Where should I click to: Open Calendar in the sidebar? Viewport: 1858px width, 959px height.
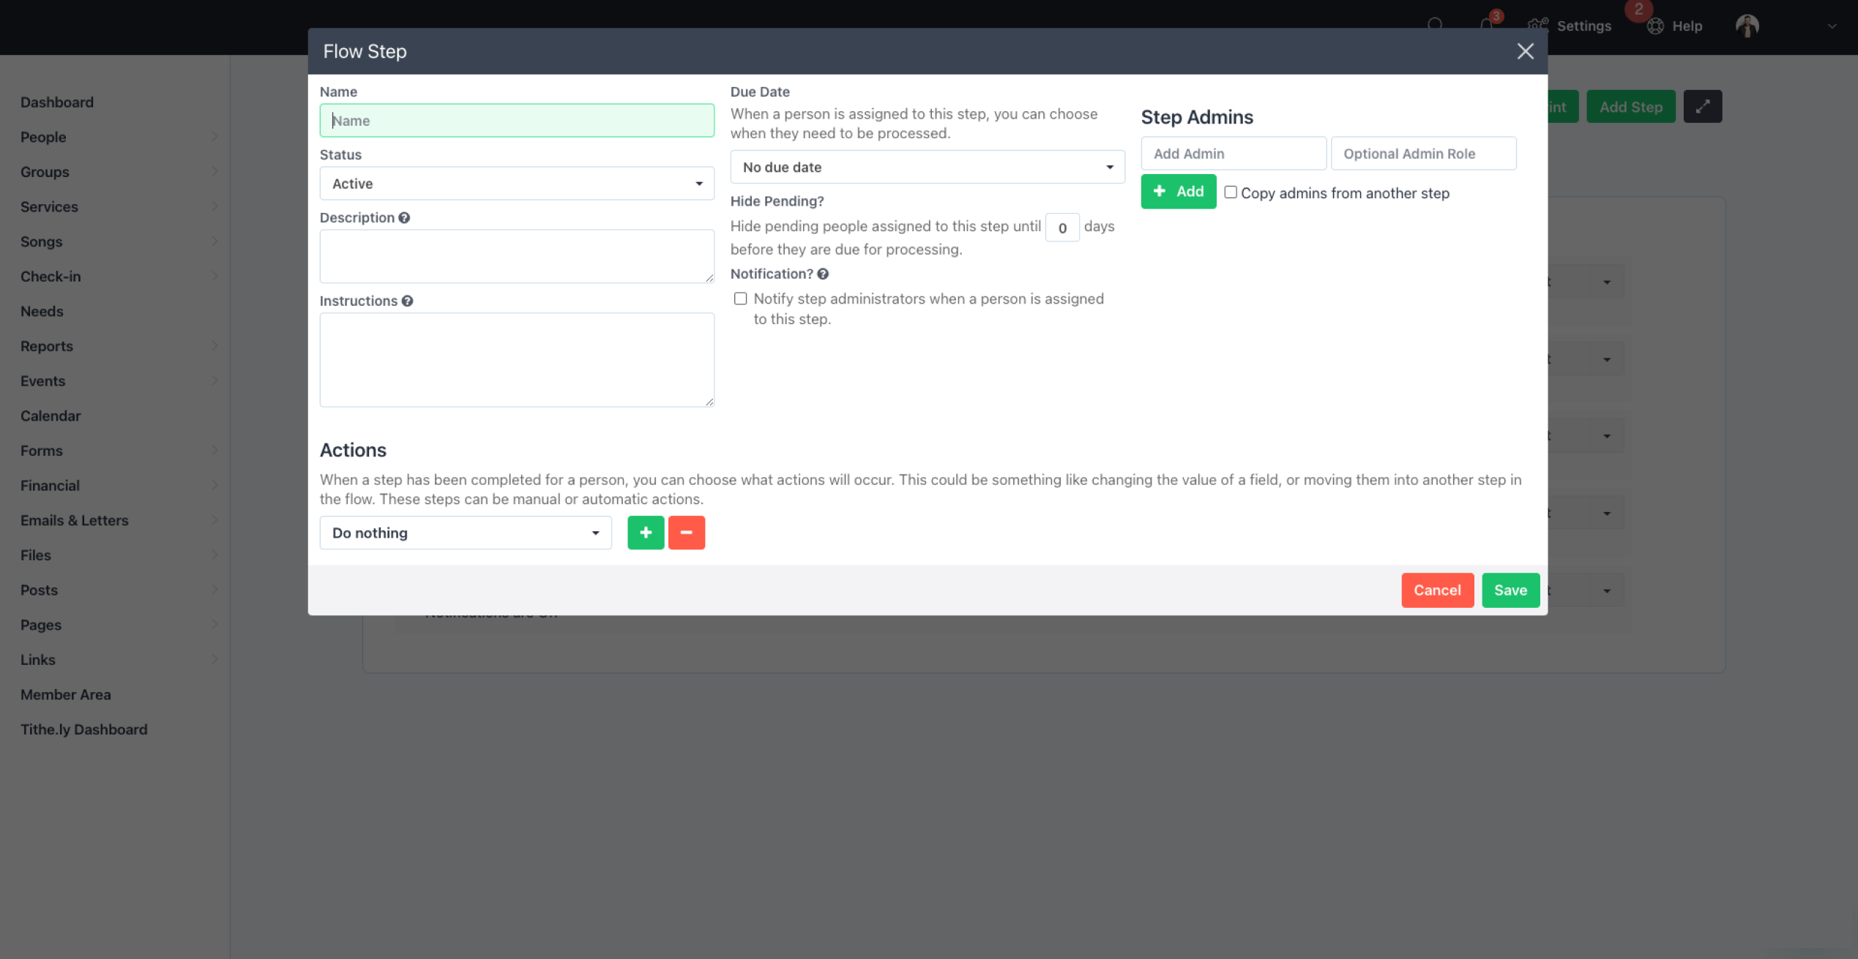tap(51, 415)
